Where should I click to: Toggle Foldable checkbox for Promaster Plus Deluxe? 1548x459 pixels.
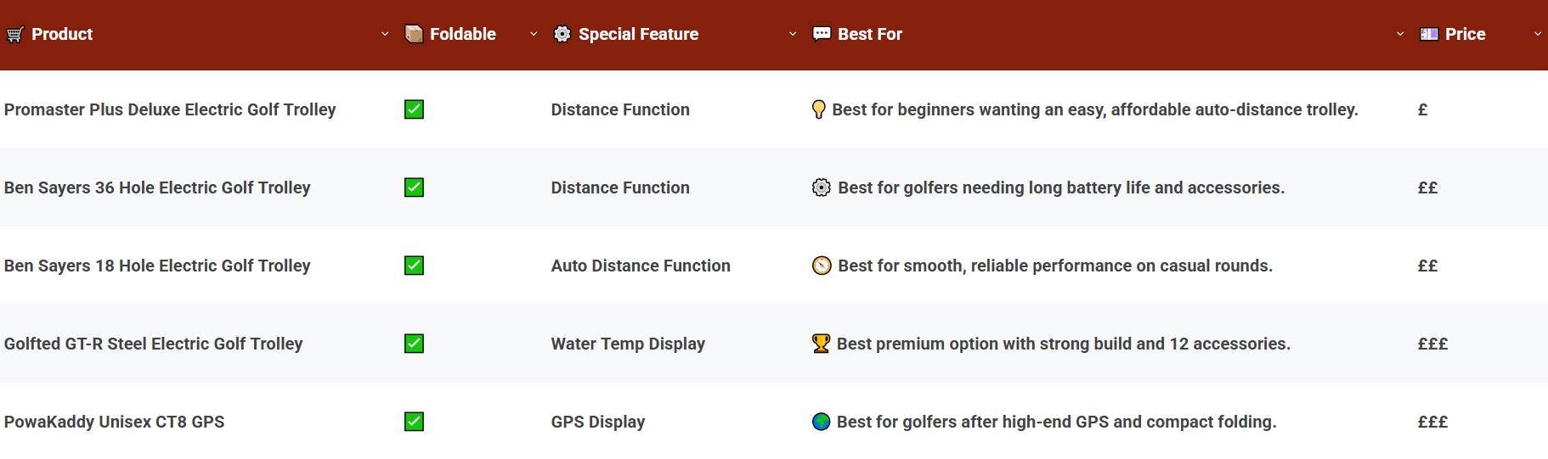point(415,109)
